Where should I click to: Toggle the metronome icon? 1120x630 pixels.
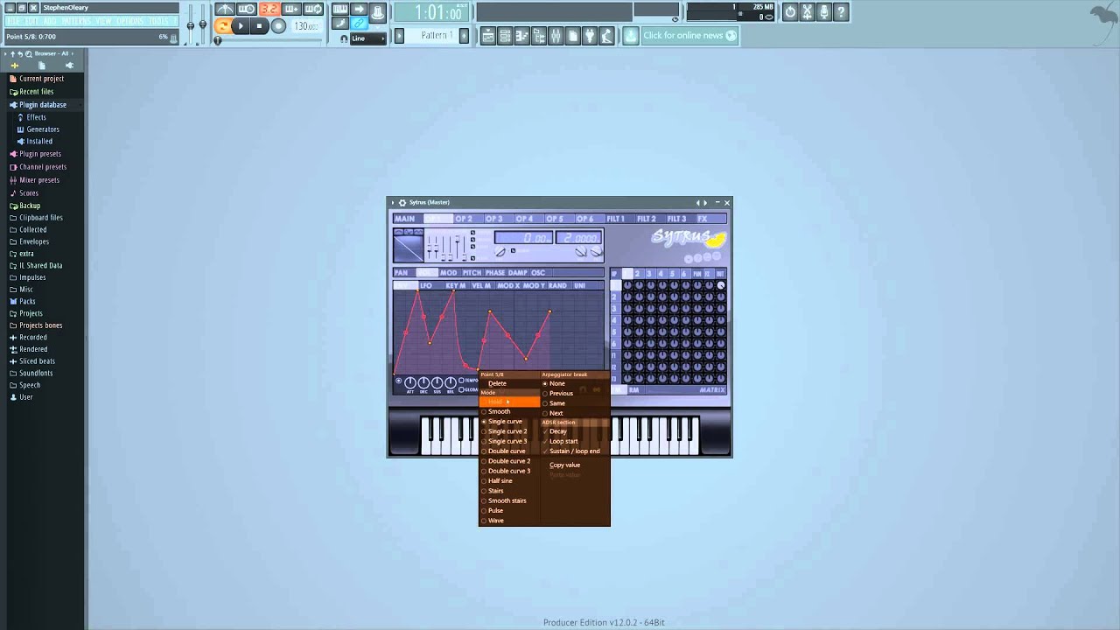[x=225, y=10]
